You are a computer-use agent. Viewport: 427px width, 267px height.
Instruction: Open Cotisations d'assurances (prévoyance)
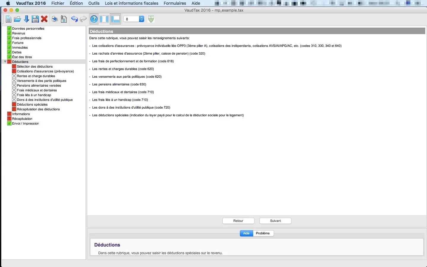pos(45,71)
